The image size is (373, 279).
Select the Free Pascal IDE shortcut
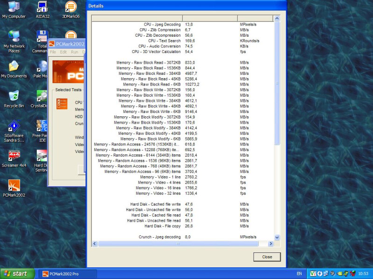(41, 131)
